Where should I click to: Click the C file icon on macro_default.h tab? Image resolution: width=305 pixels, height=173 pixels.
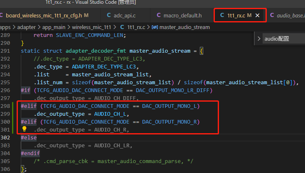159,15
